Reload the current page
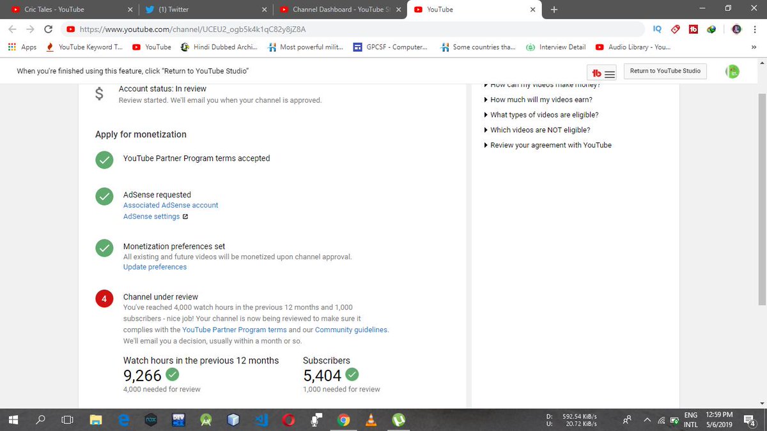 (x=49, y=29)
